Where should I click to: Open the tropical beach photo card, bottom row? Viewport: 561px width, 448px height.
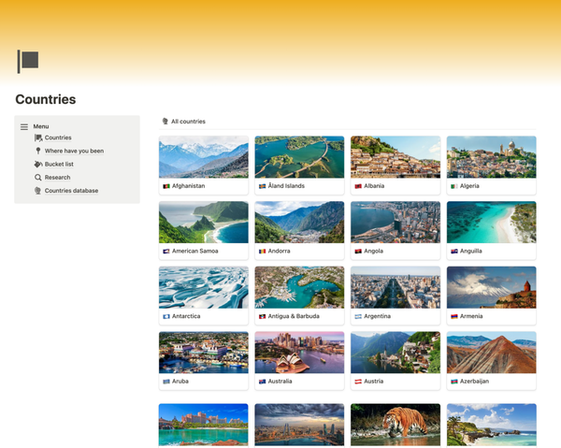coord(491,425)
